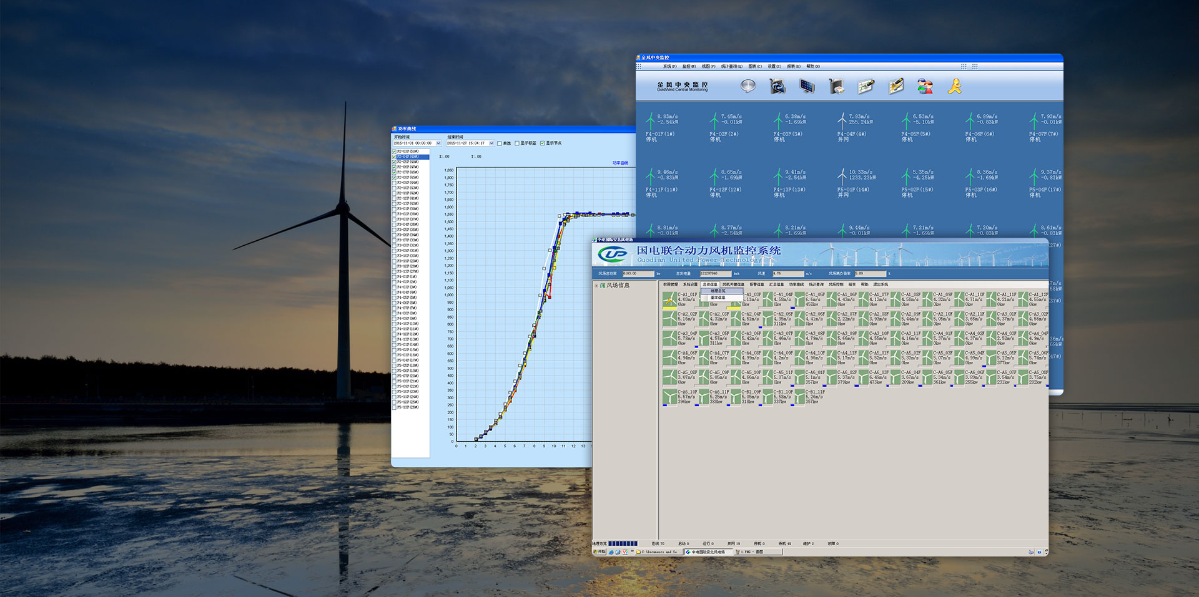Click the 功率曲线 menu button in Guodian
The image size is (1199, 597).
coord(796,284)
